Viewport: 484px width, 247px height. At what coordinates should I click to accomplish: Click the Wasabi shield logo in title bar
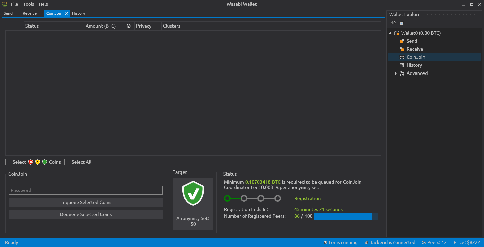coord(5,4)
